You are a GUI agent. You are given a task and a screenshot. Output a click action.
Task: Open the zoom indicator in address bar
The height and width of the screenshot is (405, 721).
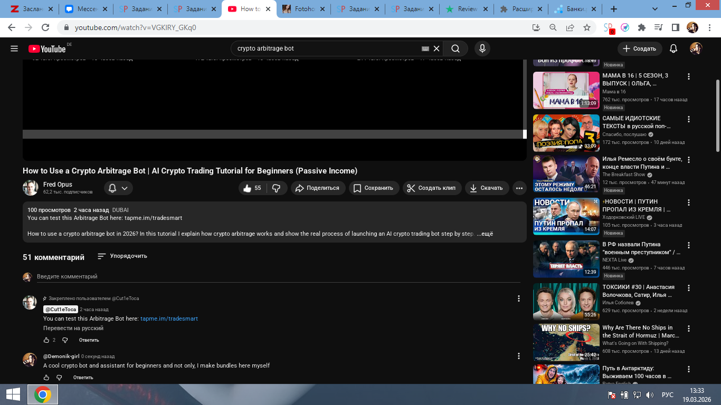click(x=553, y=27)
